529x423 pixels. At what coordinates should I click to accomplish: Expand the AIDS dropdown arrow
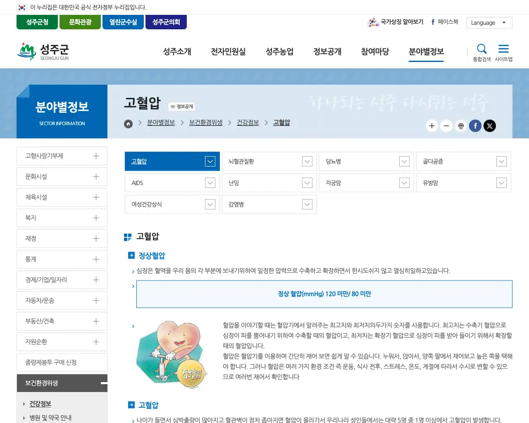[x=210, y=183]
